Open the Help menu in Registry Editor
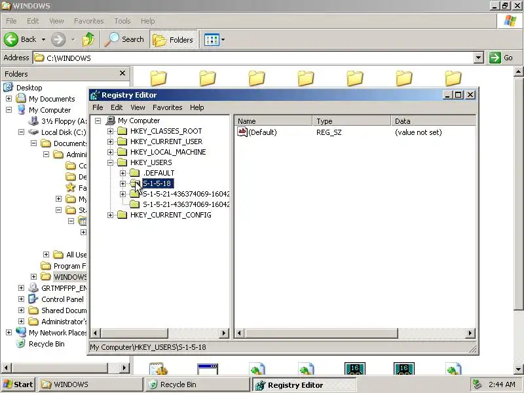 [197, 107]
